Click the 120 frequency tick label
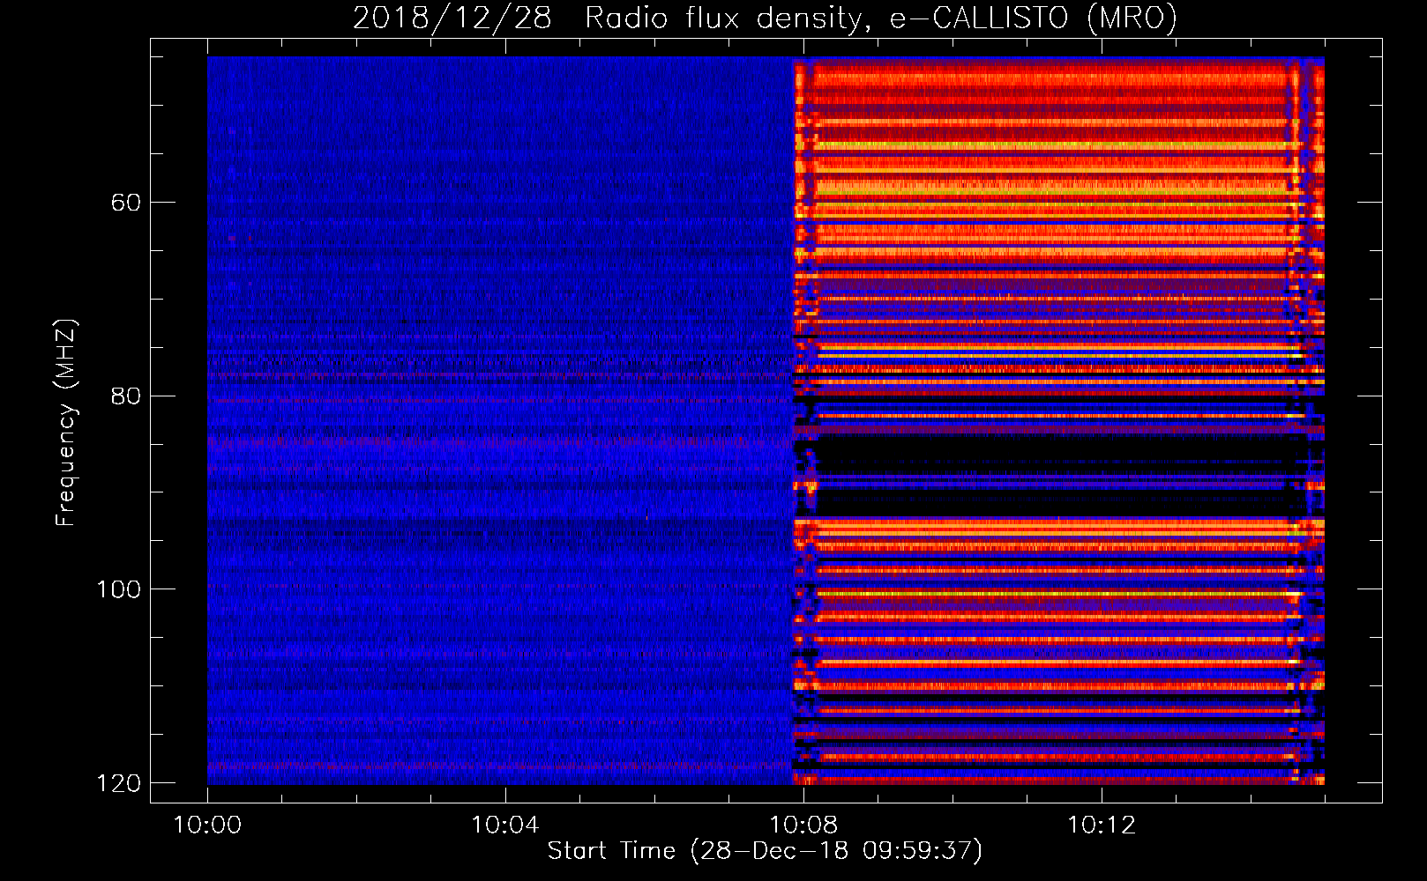1427x881 pixels. (x=118, y=783)
